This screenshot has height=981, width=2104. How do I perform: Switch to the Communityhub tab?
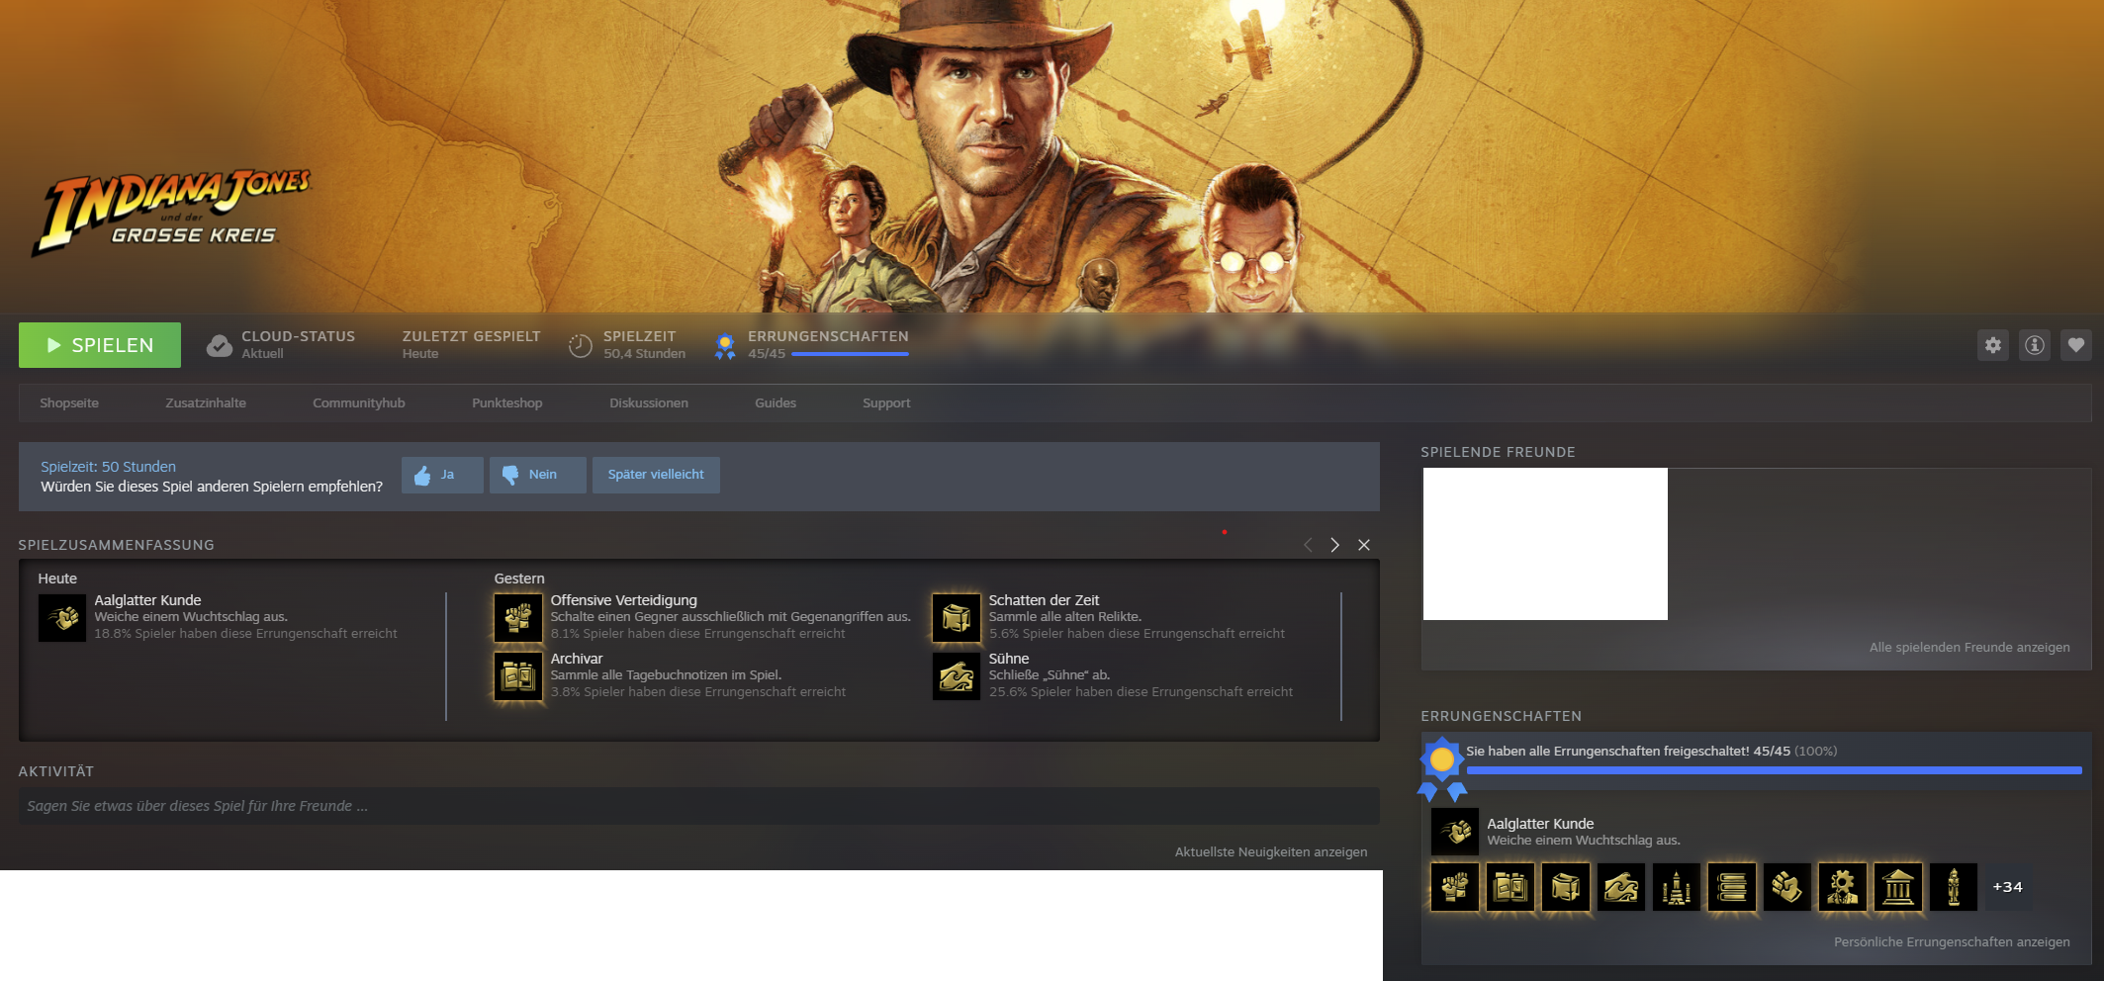(x=358, y=402)
